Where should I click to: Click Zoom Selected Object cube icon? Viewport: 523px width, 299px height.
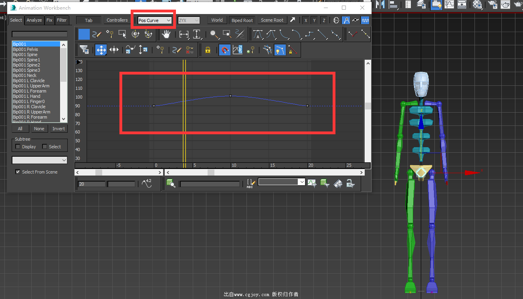click(171, 184)
